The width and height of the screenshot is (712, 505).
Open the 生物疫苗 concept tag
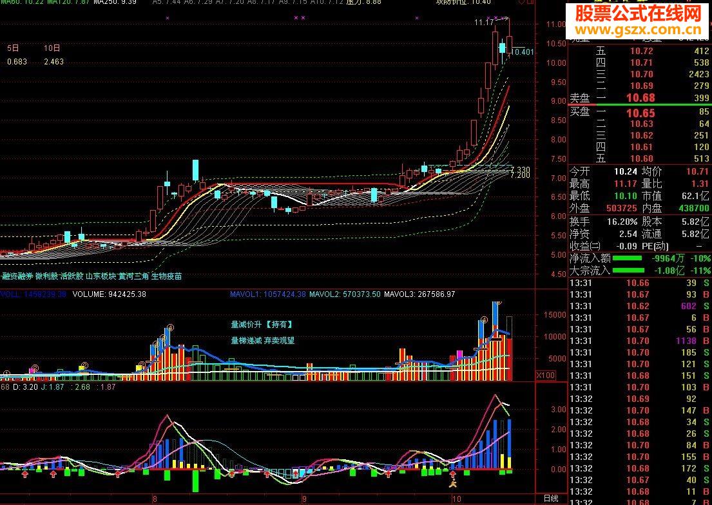click(x=167, y=276)
